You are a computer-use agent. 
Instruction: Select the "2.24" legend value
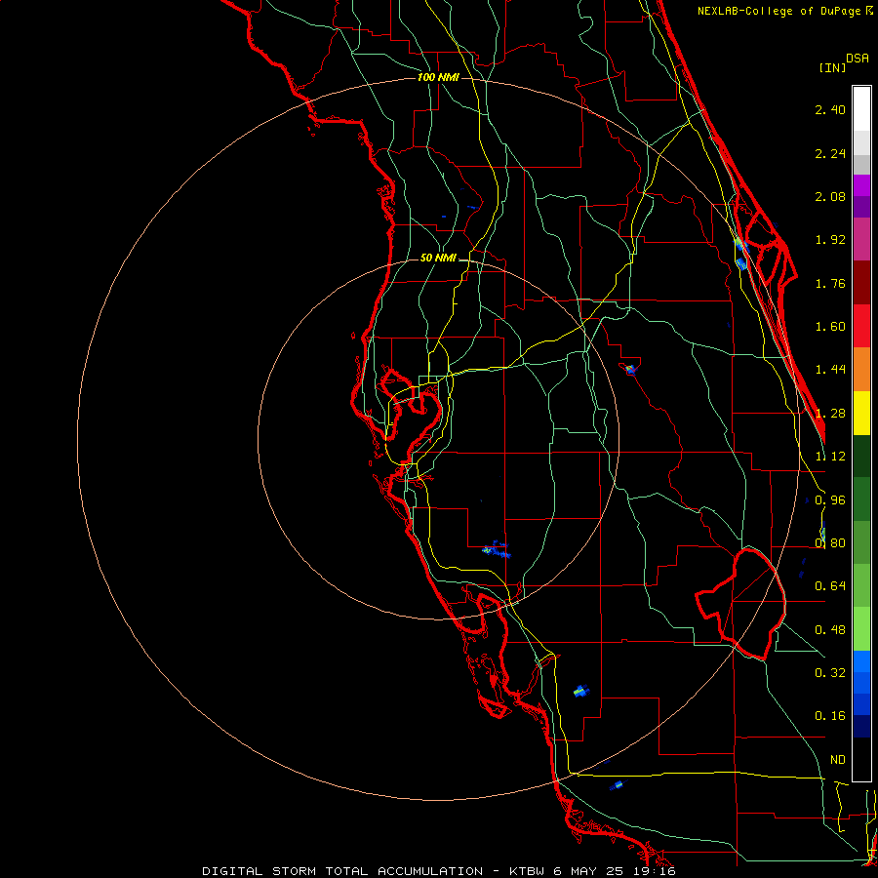pos(830,153)
